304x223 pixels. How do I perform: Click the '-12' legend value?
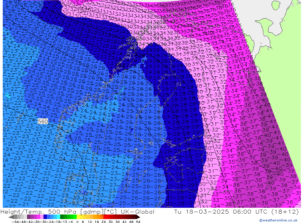[x=64, y=222]
